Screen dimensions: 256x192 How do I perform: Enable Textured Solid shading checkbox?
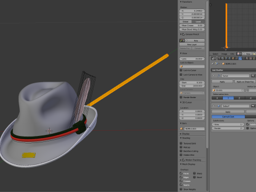[181, 143]
